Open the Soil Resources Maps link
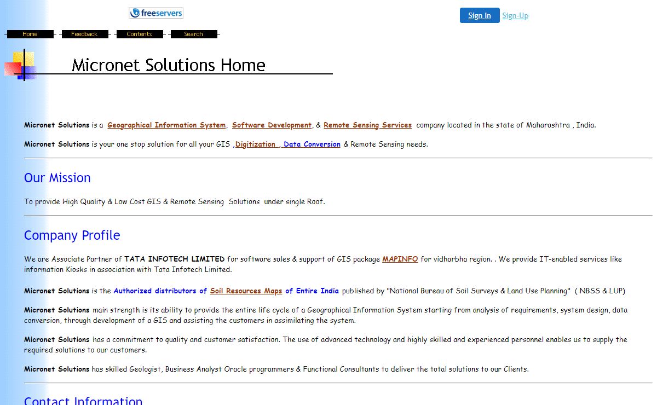657x405 pixels. [x=246, y=291]
